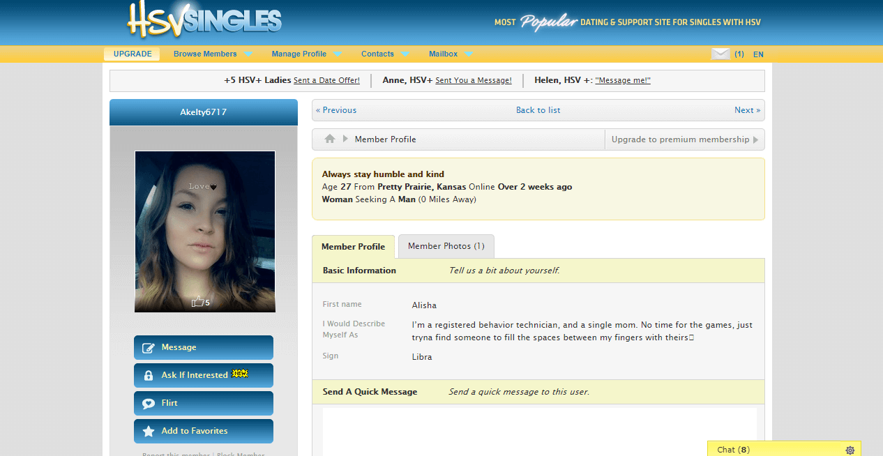Click the pencil icon on the Message button
Viewport: 883px width, 456px height.
[149, 348]
